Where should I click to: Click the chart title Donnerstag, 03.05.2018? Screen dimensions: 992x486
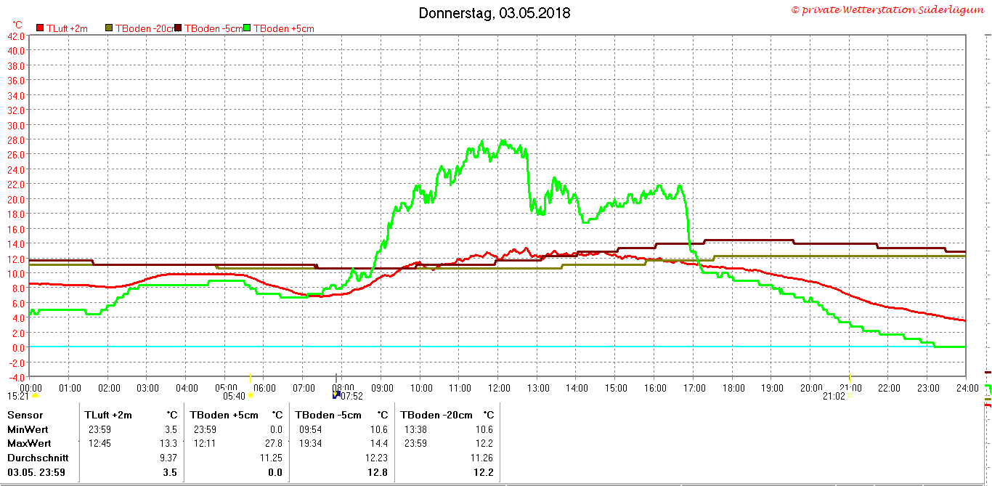click(x=495, y=13)
